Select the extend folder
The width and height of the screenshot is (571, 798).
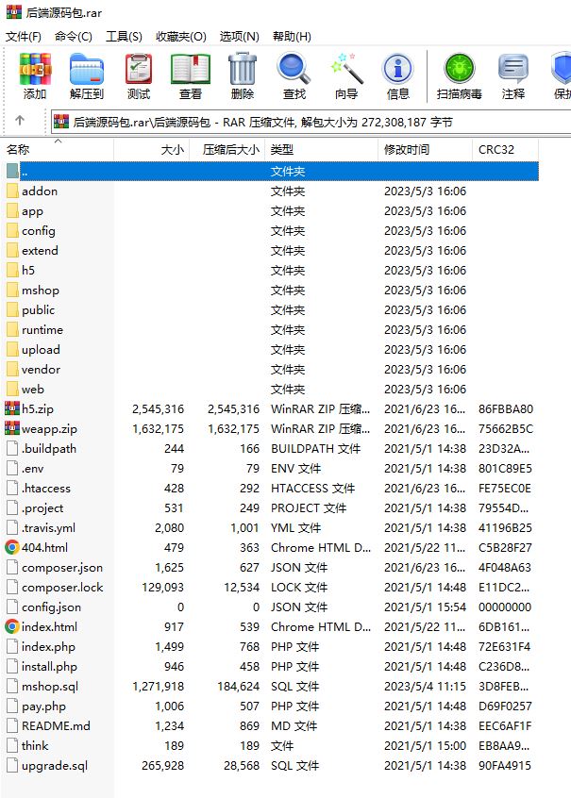pyautogui.click(x=40, y=250)
